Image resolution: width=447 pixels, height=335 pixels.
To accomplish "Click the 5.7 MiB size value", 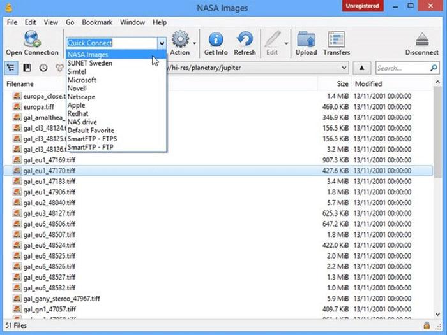I will (x=338, y=203).
